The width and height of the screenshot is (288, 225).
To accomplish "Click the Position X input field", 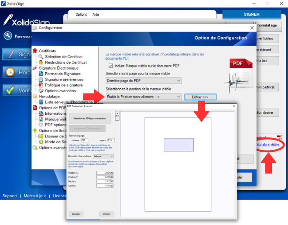I will click(x=105, y=173).
